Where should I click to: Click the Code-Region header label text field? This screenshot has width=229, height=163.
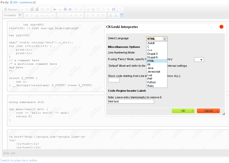(131, 101)
